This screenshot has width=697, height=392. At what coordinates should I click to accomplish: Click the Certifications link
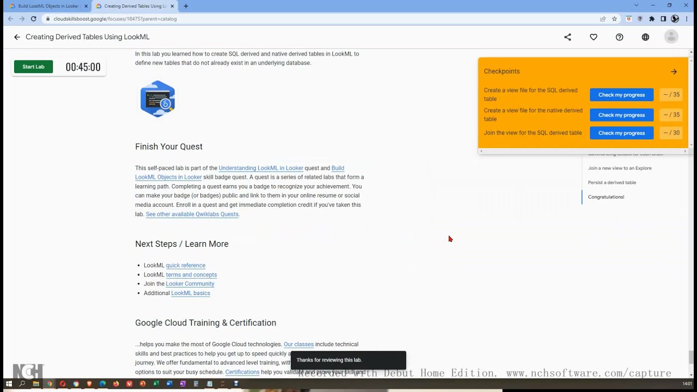242,372
